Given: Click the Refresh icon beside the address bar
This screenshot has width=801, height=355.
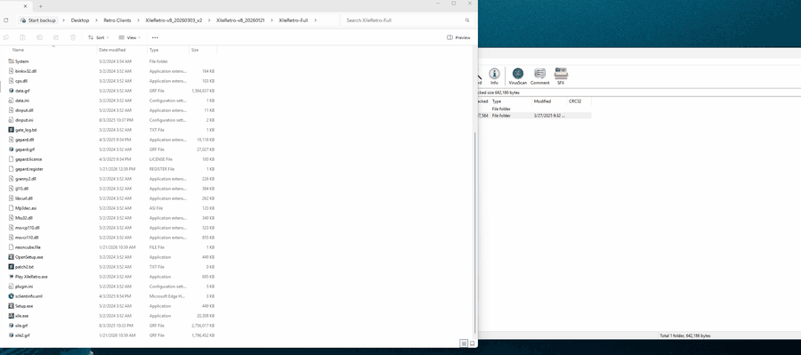Looking at the screenshot, I should pos(6,20).
